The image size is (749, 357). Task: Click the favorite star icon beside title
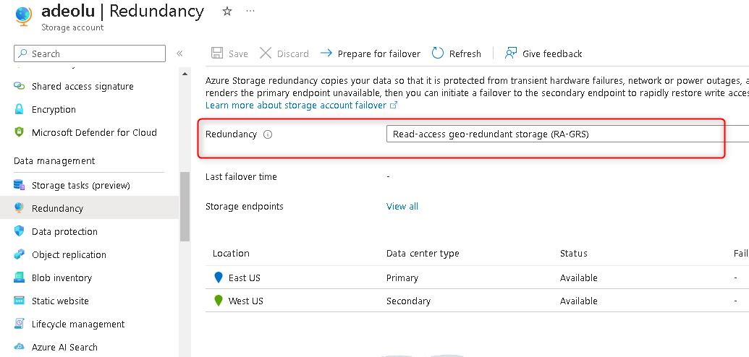pos(227,12)
